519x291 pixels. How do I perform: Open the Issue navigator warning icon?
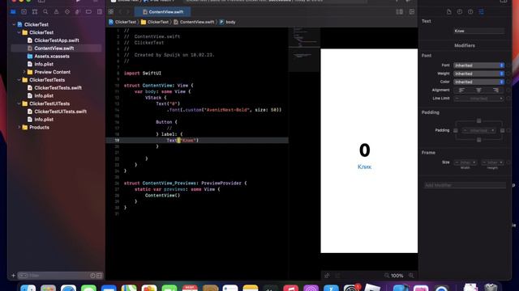pyautogui.click(x=56, y=12)
